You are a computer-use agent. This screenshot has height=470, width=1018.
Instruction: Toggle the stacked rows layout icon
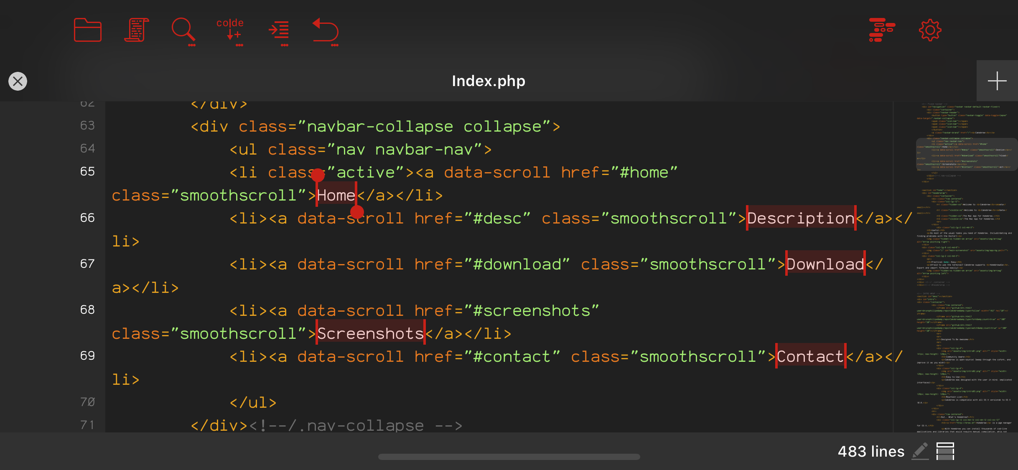point(945,451)
